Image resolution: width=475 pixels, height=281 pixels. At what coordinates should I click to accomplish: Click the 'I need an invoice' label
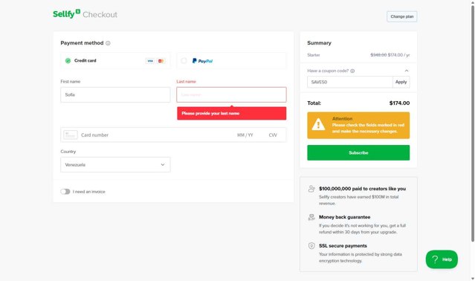pos(88,192)
